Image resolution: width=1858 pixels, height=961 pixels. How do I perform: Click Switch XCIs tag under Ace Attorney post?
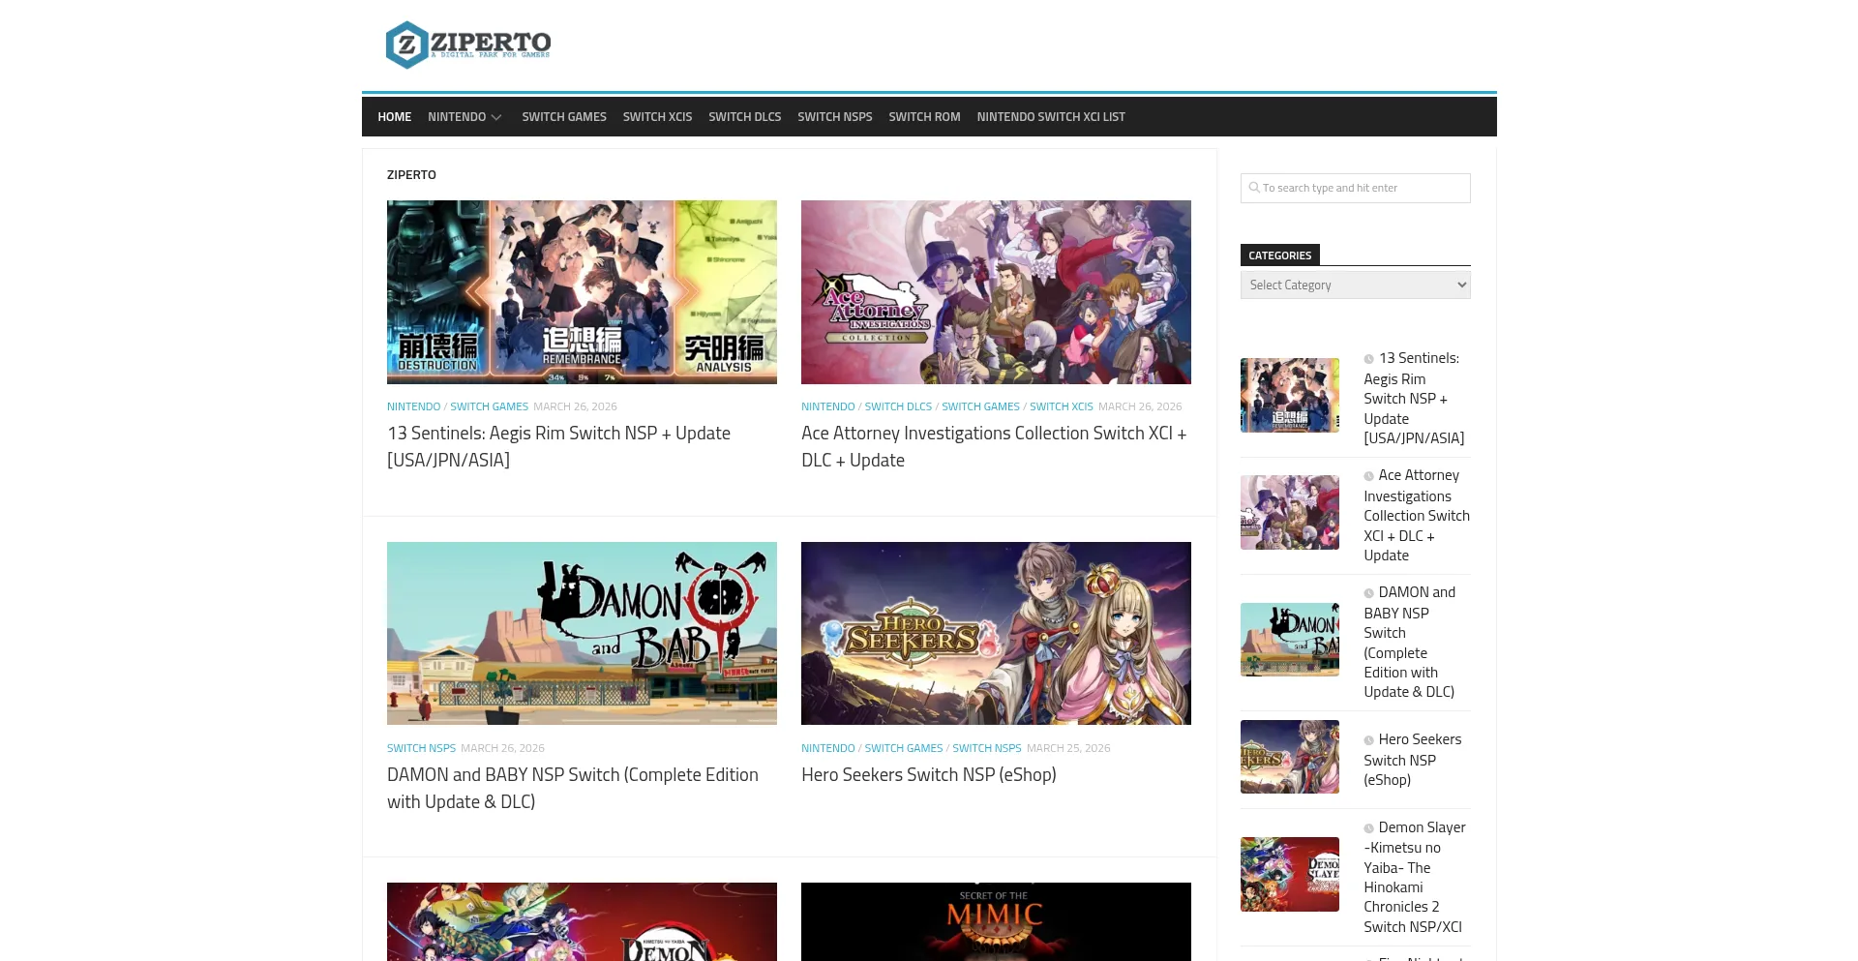(1061, 406)
